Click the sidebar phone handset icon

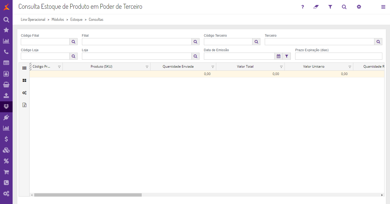[x=6, y=52]
